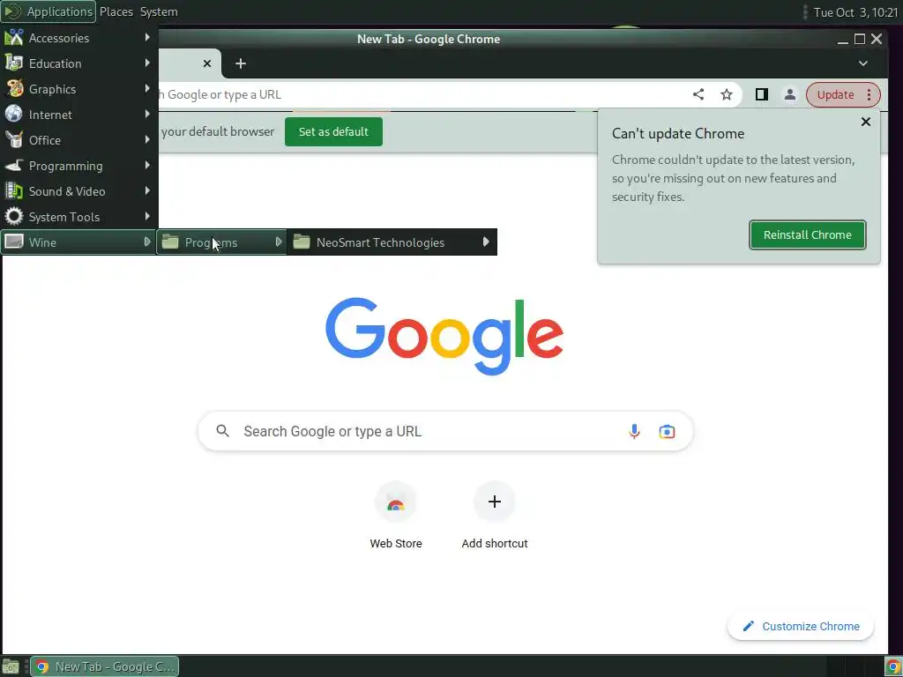Open the Places menu
903x677 pixels.
pyautogui.click(x=116, y=11)
